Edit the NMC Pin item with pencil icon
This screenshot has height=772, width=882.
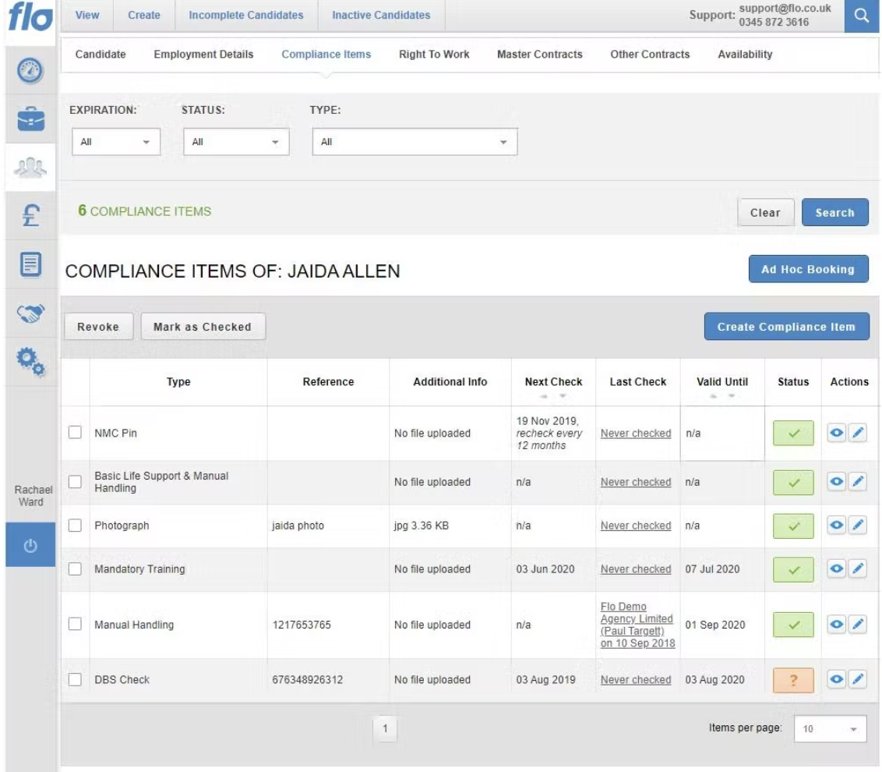[x=858, y=433]
